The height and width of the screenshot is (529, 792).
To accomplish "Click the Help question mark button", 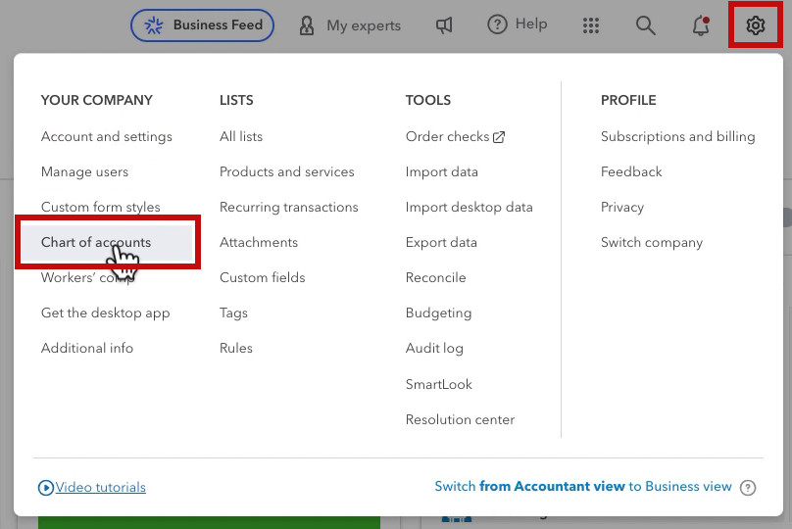I will coord(518,24).
